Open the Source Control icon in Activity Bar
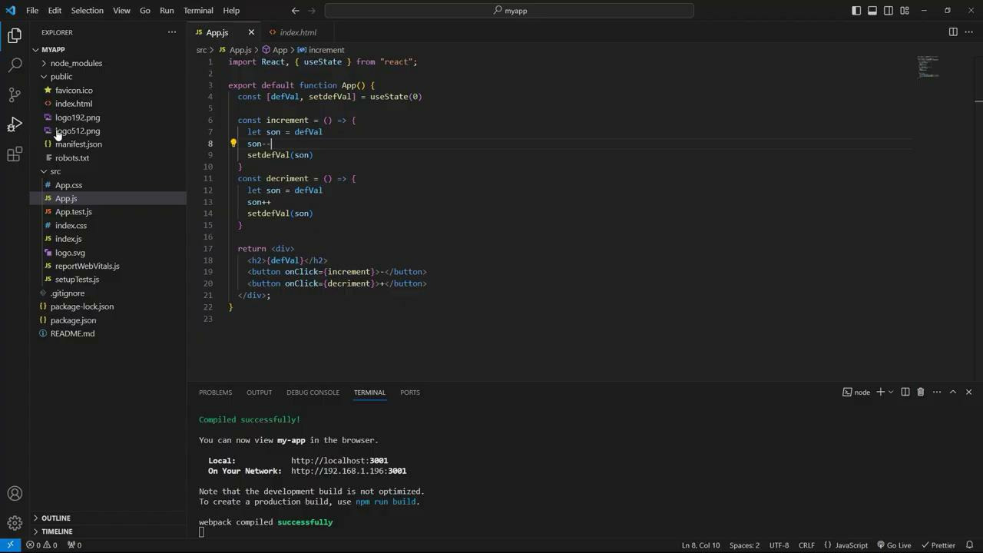 point(15,94)
